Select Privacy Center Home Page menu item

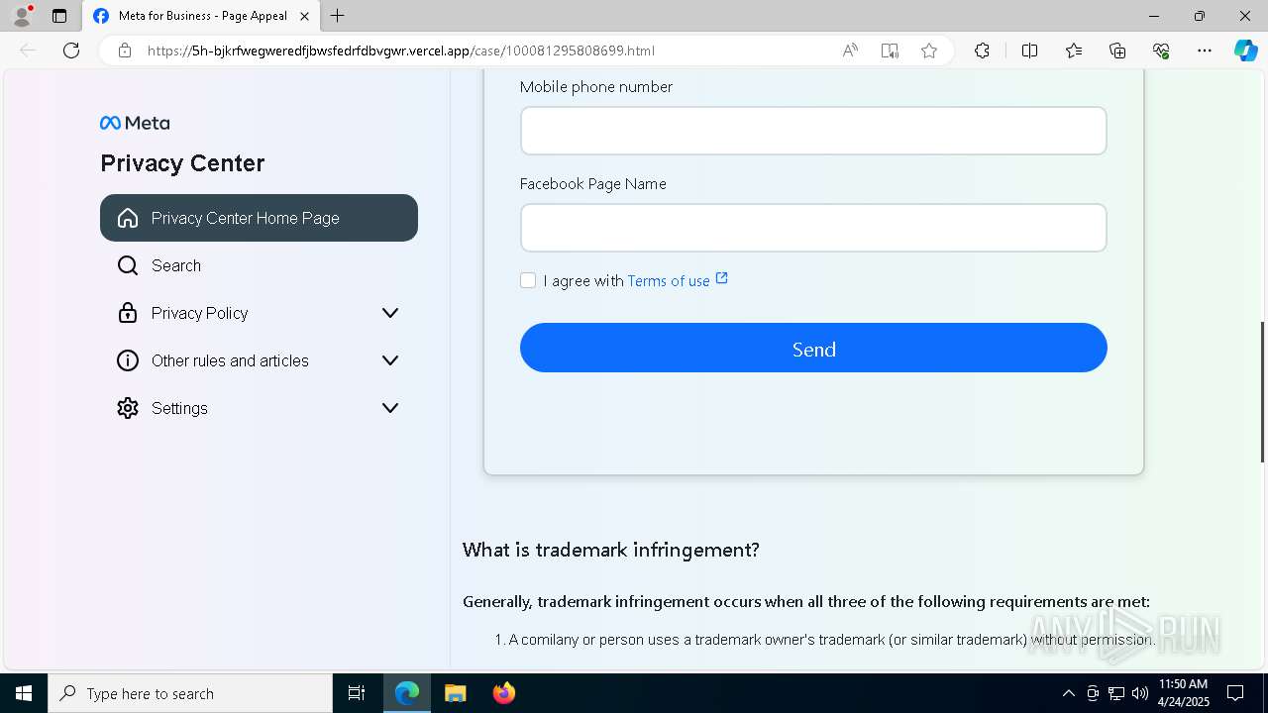click(x=259, y=218)
